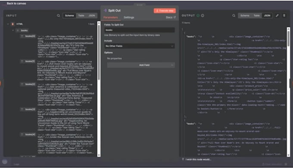Viewport: 293px width, 168px height.
Task: Open search in the INPUT panel
Action: (59, 15)
